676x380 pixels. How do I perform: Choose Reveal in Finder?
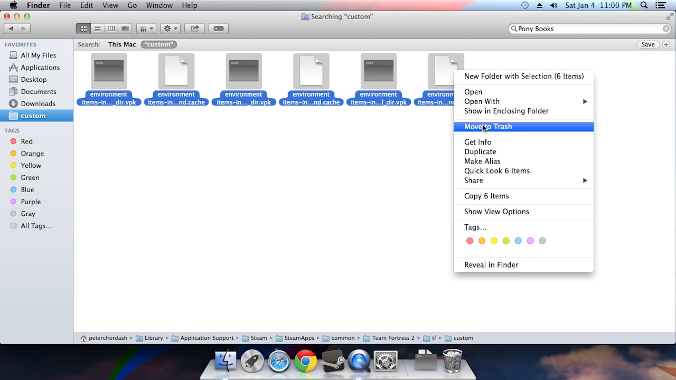coord(523,265)
